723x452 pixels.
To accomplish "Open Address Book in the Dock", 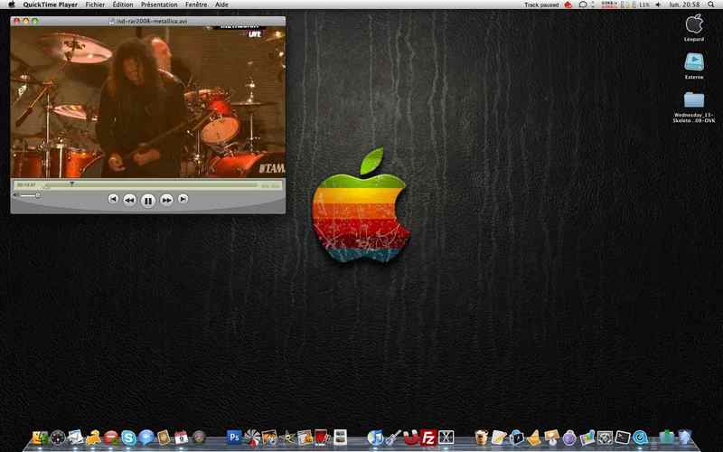I will tap(164, 438).
